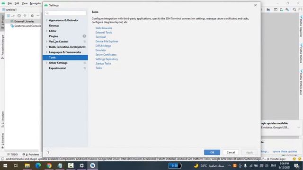Click the volume speaker tray icon
This screenshot has width=303, height=170.
tap(267, 166)
